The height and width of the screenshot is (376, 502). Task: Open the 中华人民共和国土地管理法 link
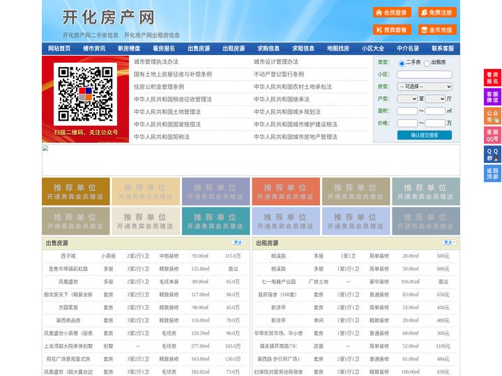167,111
